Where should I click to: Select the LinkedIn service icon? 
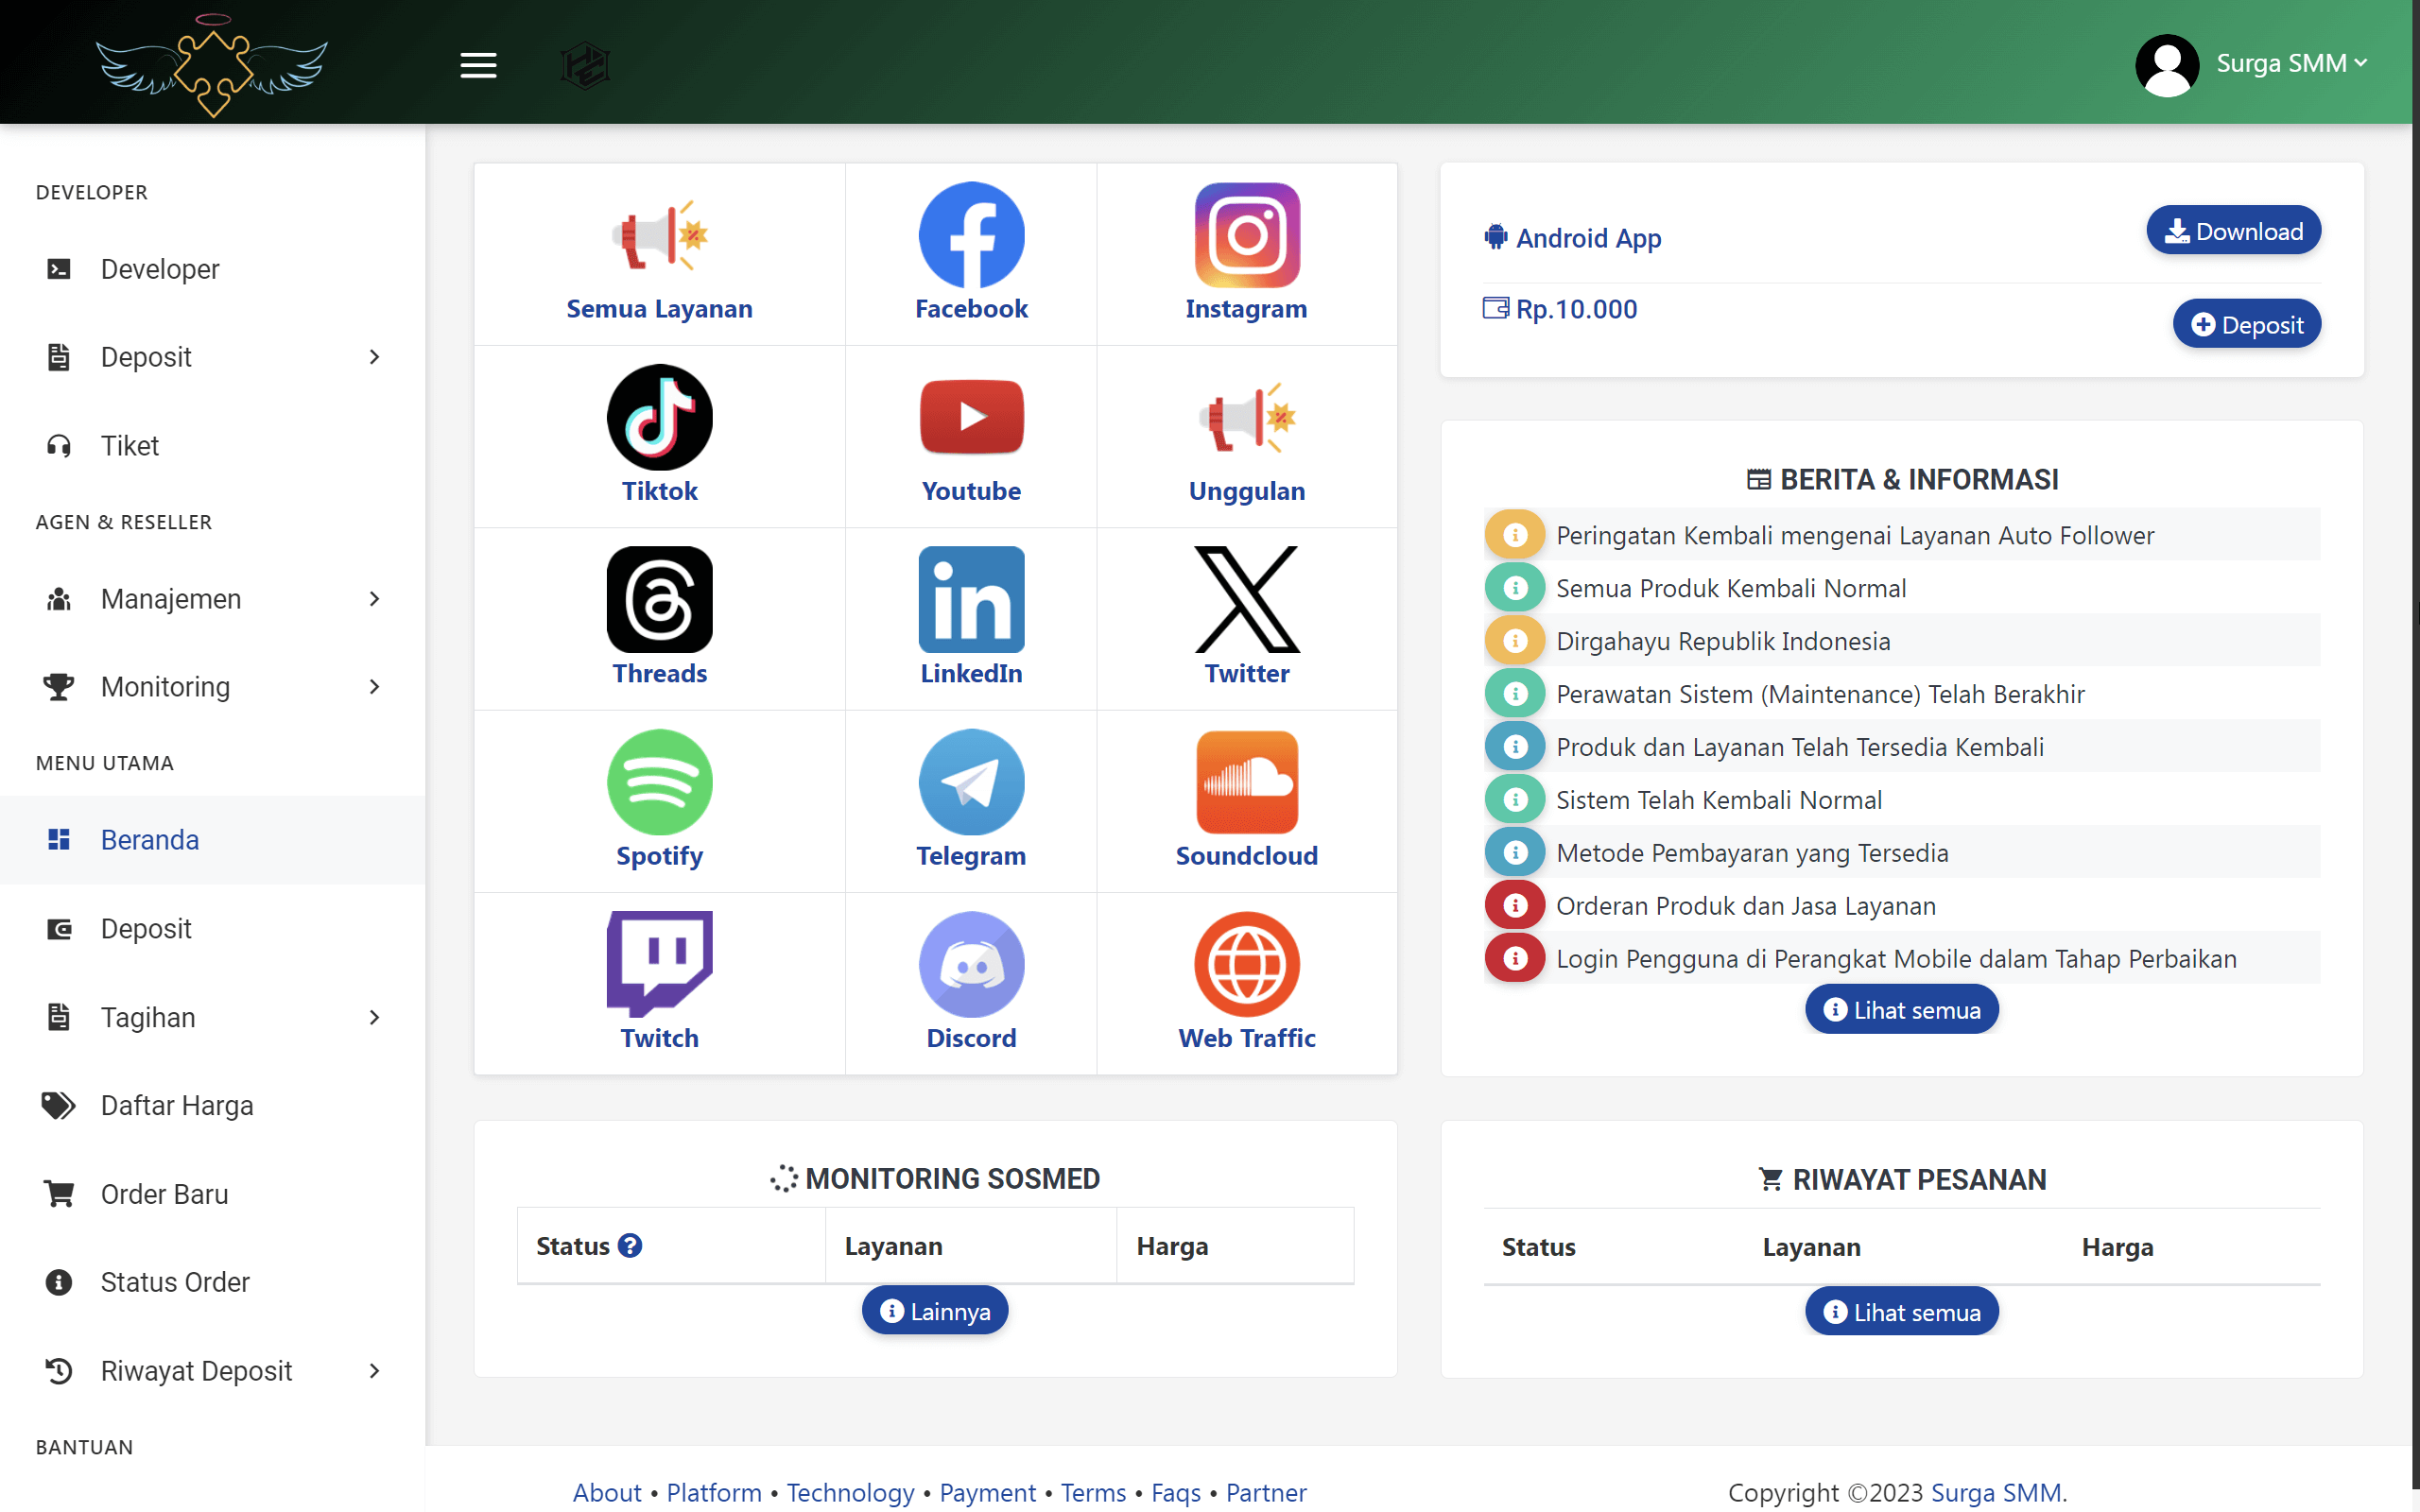(x=970, y=600)
